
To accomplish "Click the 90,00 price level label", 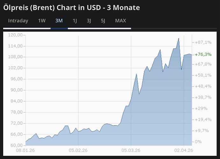I will coord(16,90).
